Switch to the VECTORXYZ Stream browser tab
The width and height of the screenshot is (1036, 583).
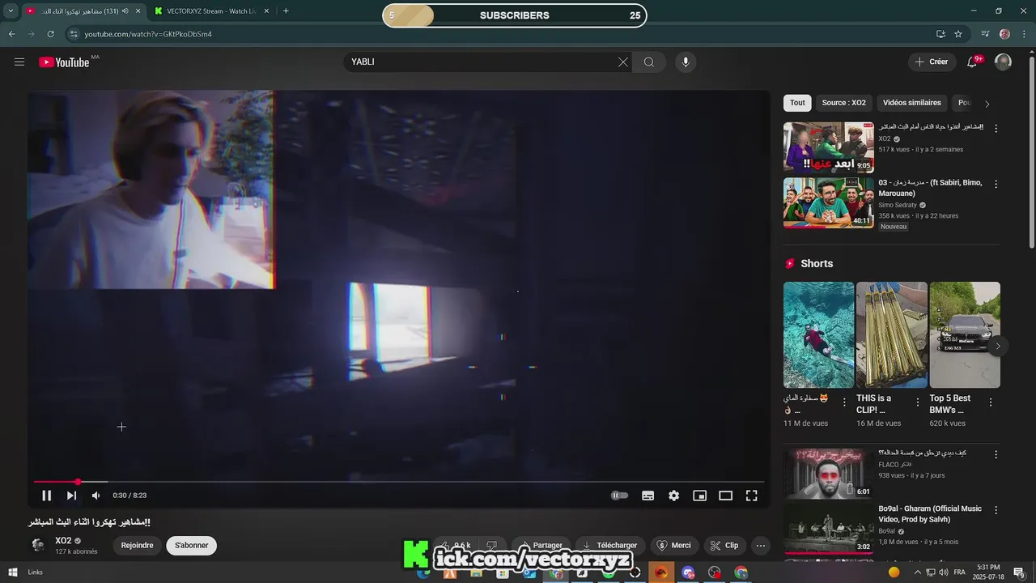pos(213,11)
